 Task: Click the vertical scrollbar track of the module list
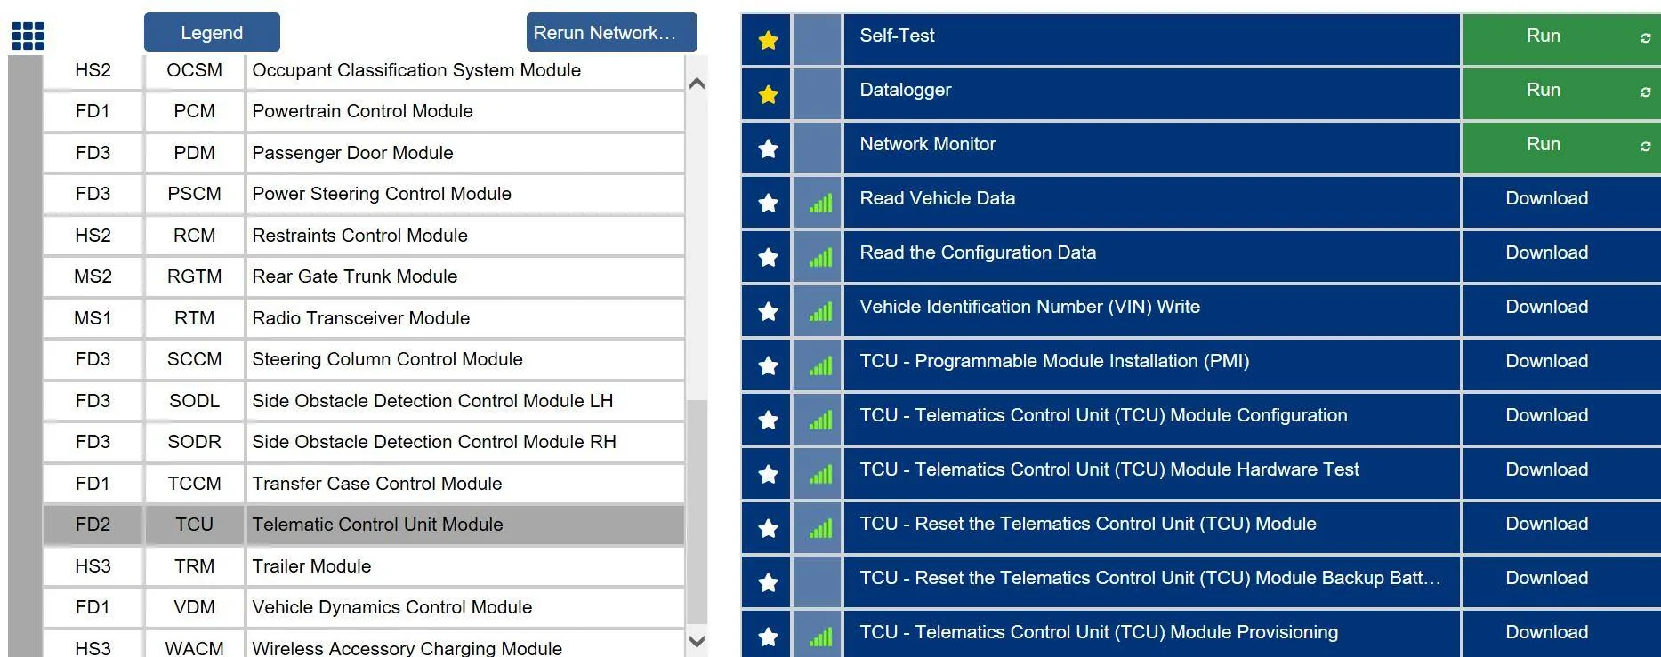click(x=697, y=267)
